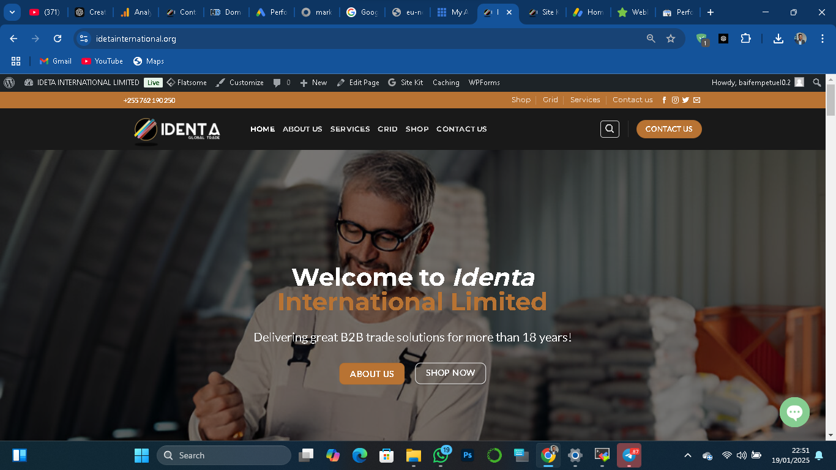Screen dimensions: 836x470
Task: Open the Chrome extensions puzzle icon
Action: pyautogui.click(x=745, y=39)
